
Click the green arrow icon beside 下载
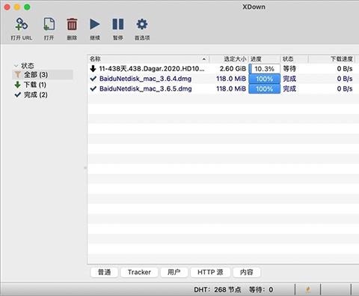(17, 85)
